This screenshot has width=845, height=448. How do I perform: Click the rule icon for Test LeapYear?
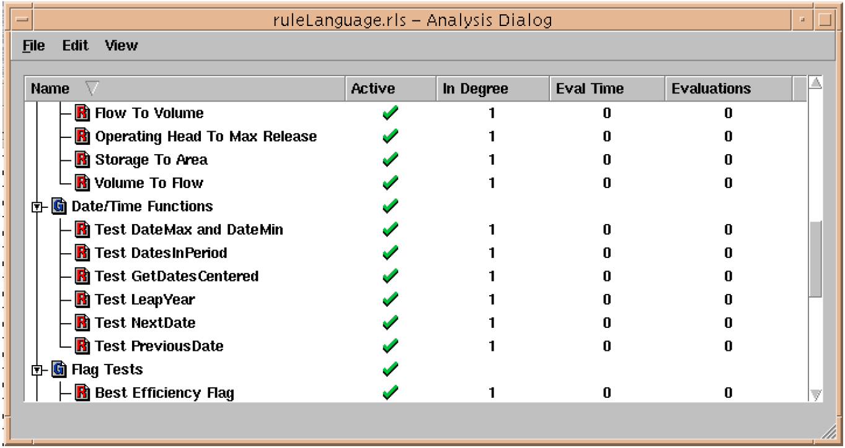(x=82, y=299)
